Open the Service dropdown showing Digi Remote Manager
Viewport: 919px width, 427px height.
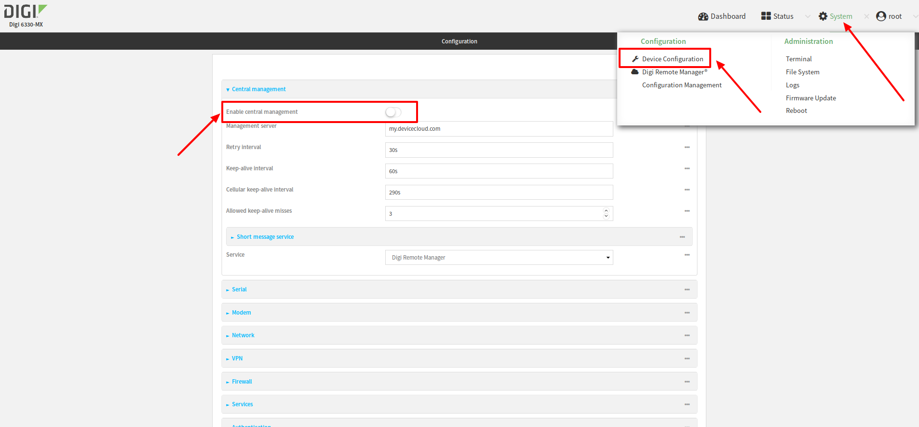[x=499, y=258]
